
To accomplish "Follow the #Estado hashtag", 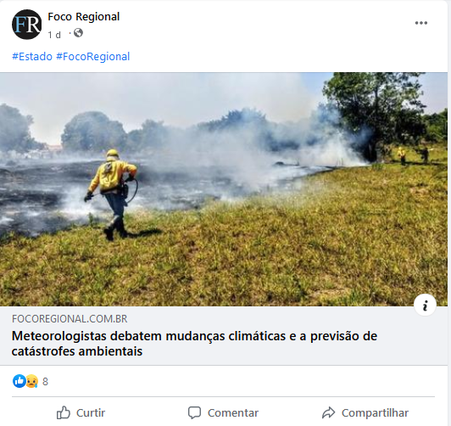I will point(32,56).
